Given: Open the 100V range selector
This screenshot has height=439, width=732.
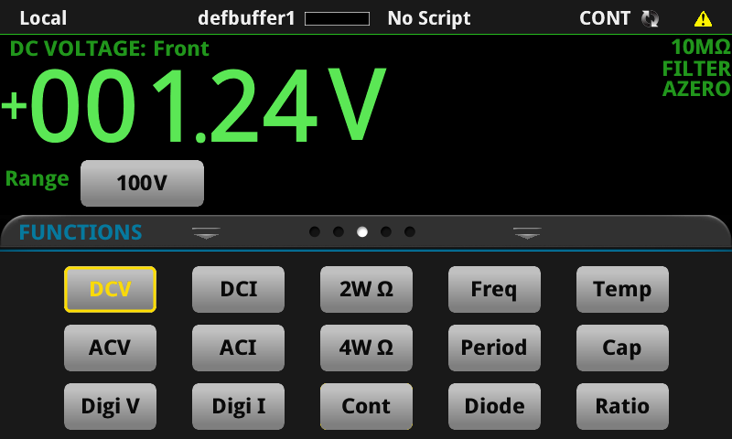Looking at the screenshot, I should pyautogui.click(x=143, y=183).
